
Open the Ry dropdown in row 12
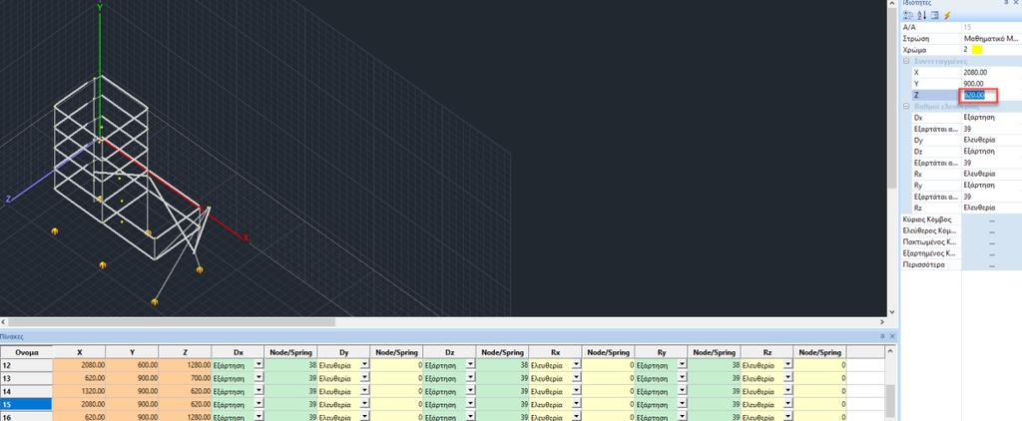click(x=683, y=365)
